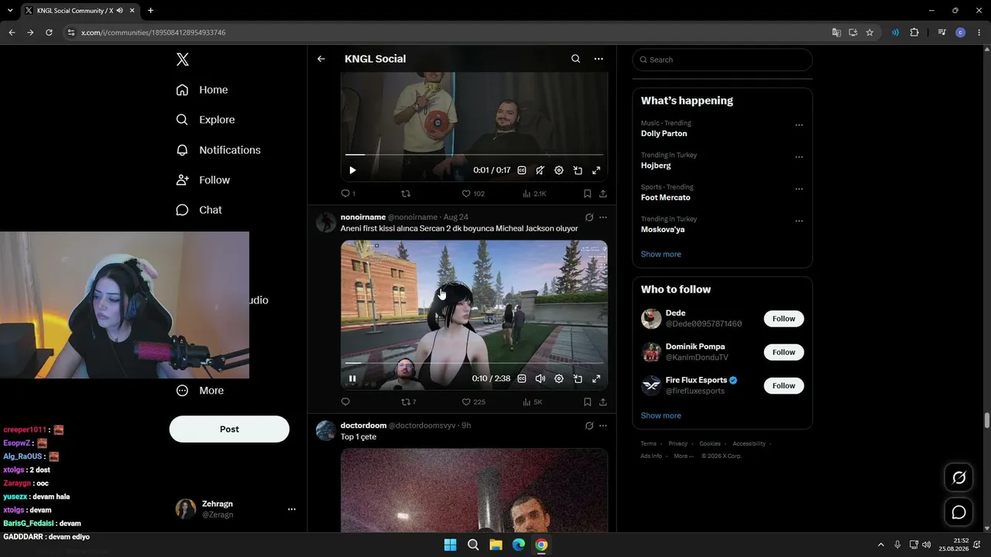
Task: Follow Dominik Pompa
Action: (784, 352)
